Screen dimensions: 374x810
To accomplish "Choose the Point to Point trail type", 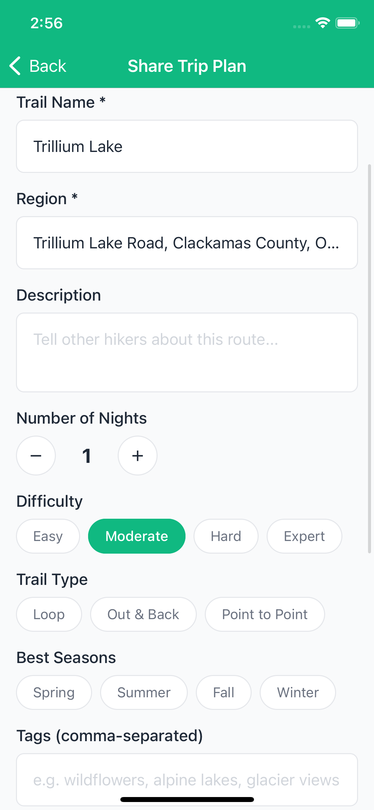I will click(x=265, y=614).
